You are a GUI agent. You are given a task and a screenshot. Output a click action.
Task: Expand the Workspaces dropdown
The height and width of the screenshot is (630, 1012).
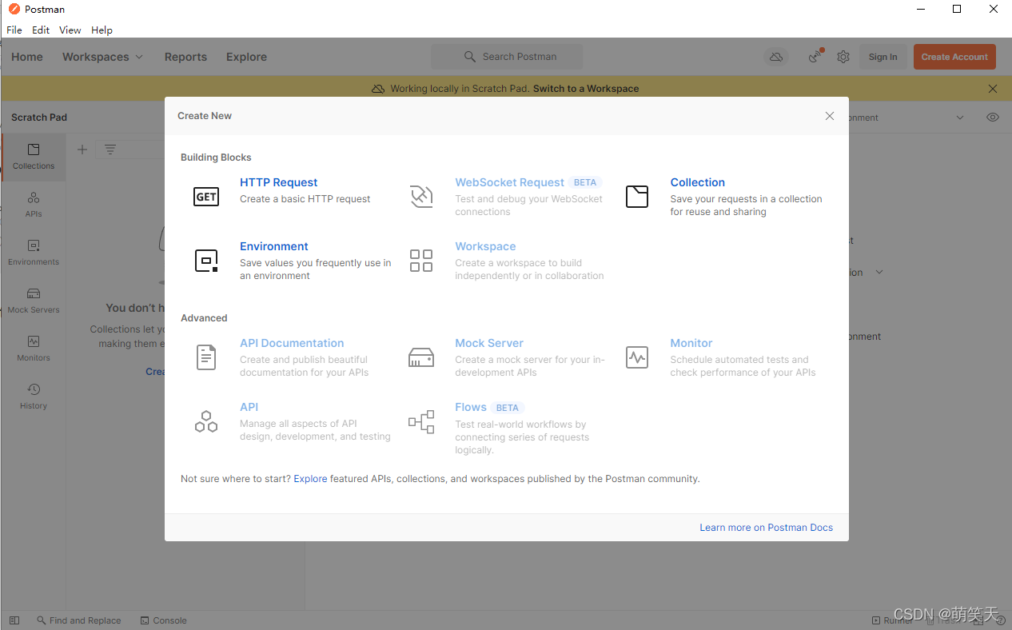(x=102, y=57)
